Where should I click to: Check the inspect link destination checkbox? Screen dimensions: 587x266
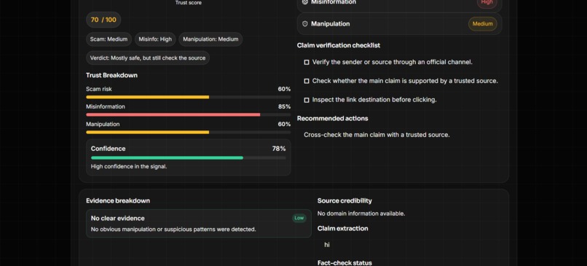(307, 100)
